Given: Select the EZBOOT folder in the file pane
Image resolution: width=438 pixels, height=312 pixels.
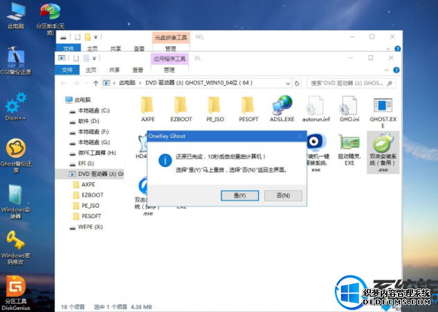Looking at the screenshot, I should 181,109.
